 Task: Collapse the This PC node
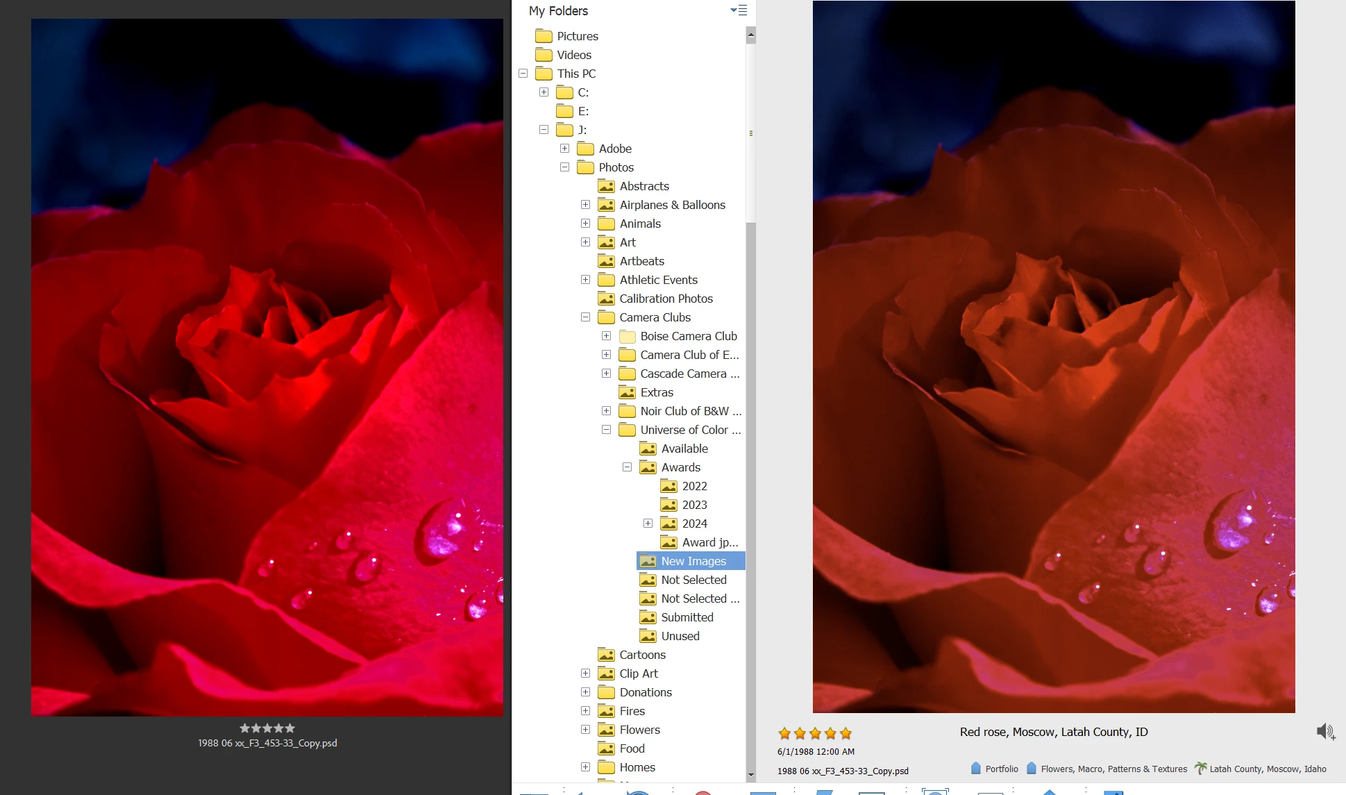(523, 74)
